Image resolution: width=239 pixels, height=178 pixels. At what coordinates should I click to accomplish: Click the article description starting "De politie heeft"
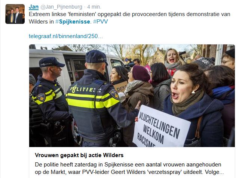click(129, 168)
